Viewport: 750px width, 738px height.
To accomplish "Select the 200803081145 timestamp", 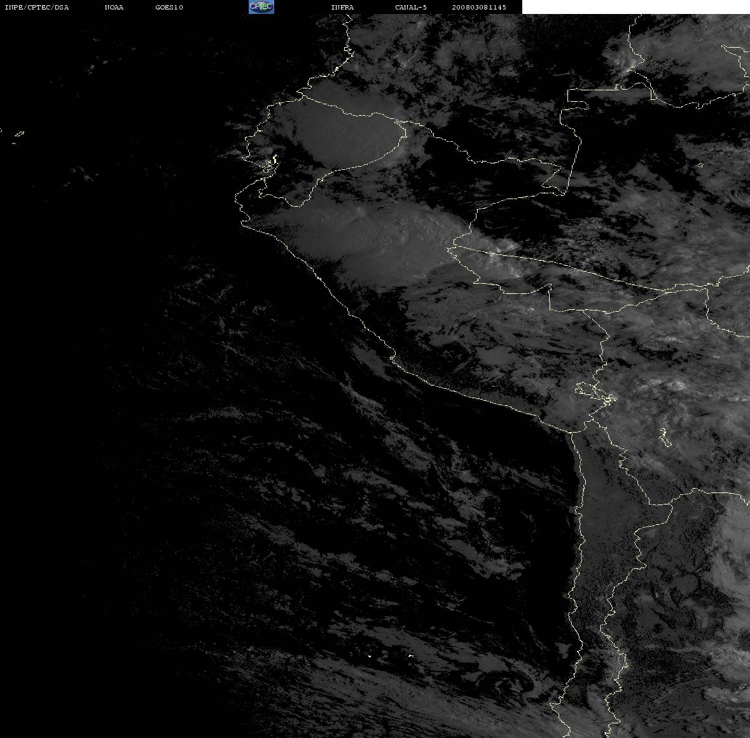I will (479, 7).
